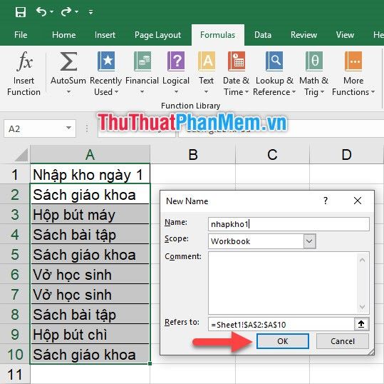The width and height of the screenshot is (384, 384).
Task: Switch to the View tab
Action: pyautogui.click(x=345, y=35)
